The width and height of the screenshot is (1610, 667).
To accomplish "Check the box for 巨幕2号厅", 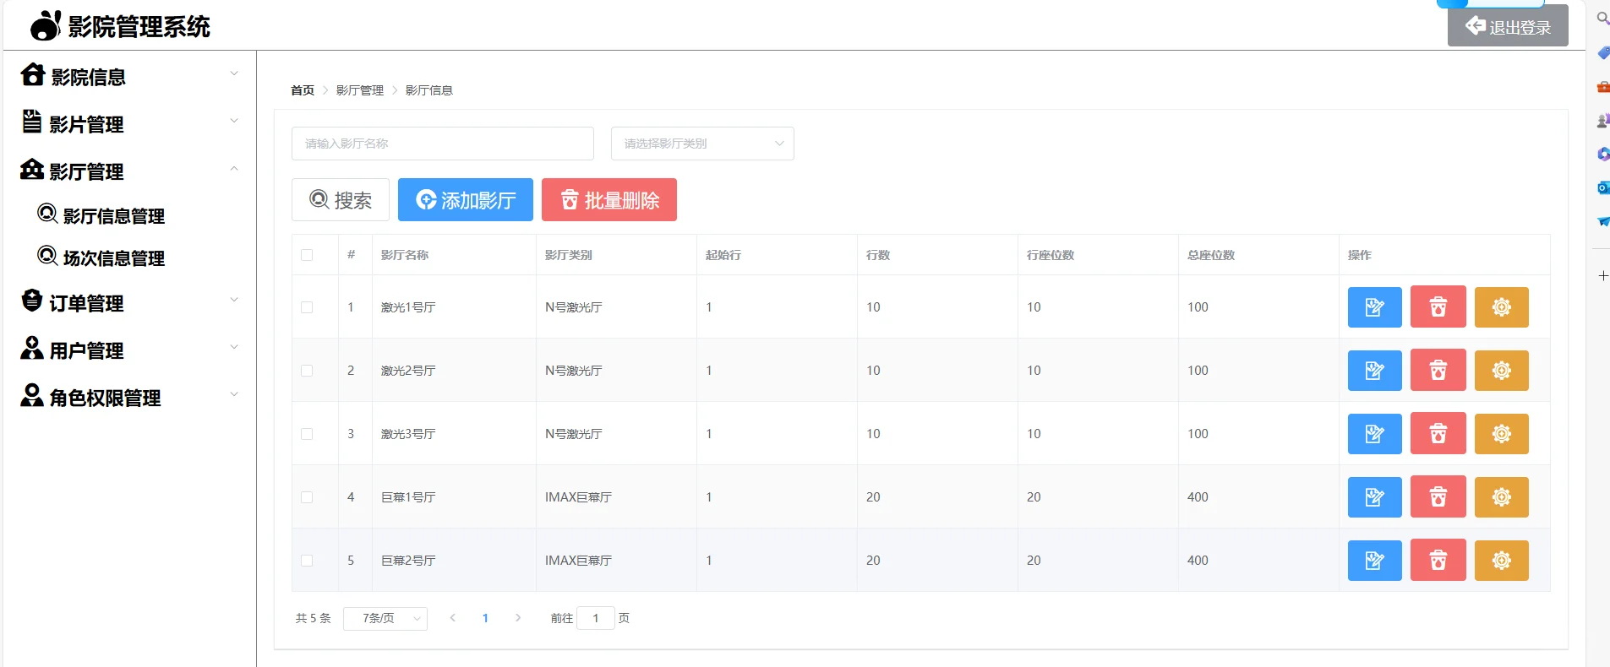I will [x=307, y=561].
